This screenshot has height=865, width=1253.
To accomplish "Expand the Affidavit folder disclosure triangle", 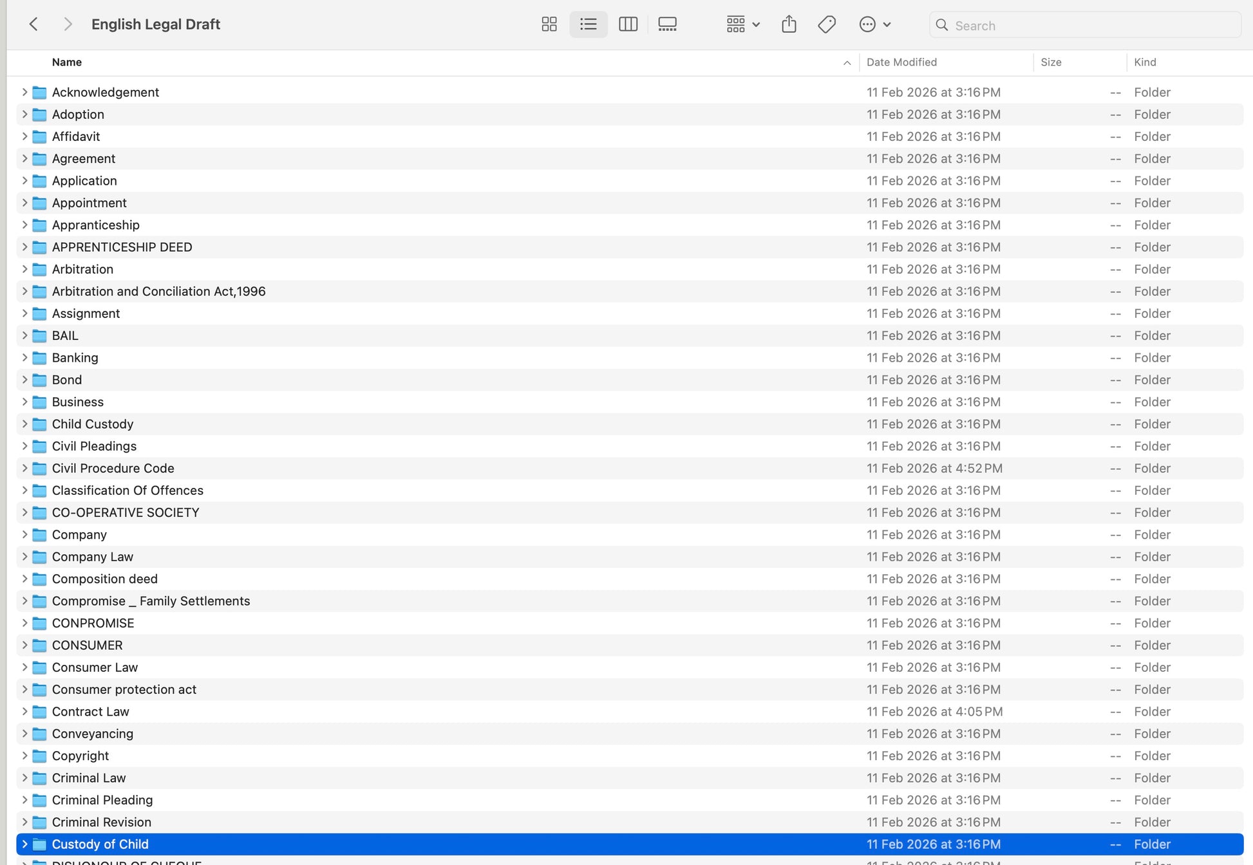I will 24,136.
